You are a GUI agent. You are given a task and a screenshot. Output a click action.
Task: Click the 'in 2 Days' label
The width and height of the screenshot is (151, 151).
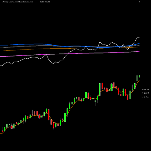[x=145, y=97]
